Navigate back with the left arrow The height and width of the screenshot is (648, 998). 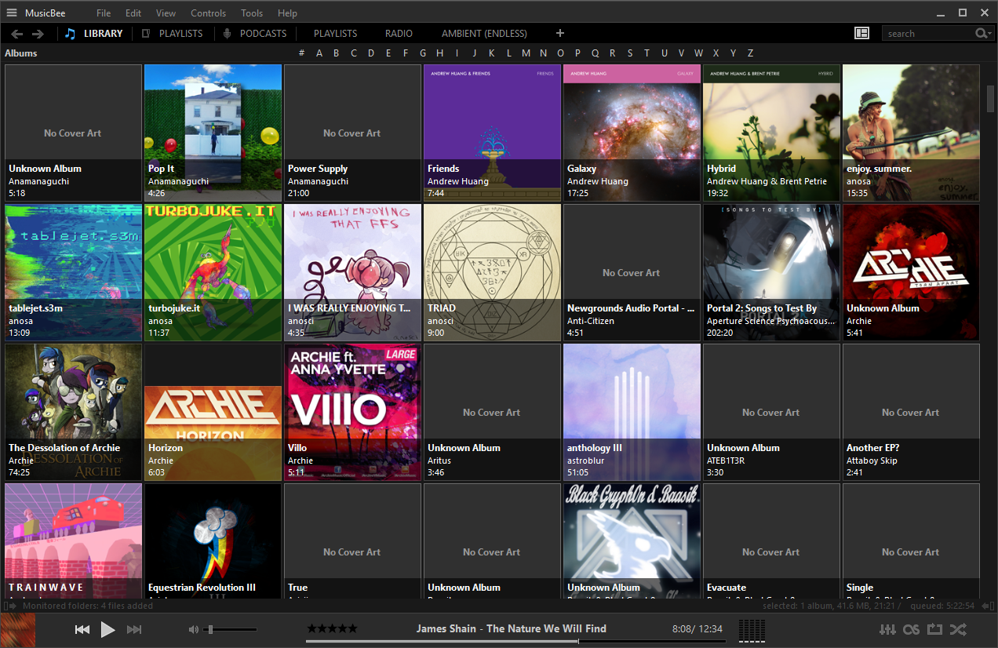click(x=16, y=34)
